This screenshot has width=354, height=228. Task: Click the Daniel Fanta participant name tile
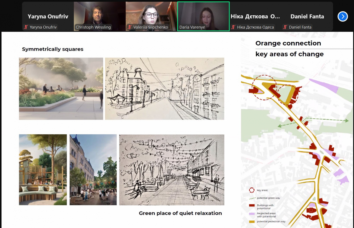[x=307, y=17]
